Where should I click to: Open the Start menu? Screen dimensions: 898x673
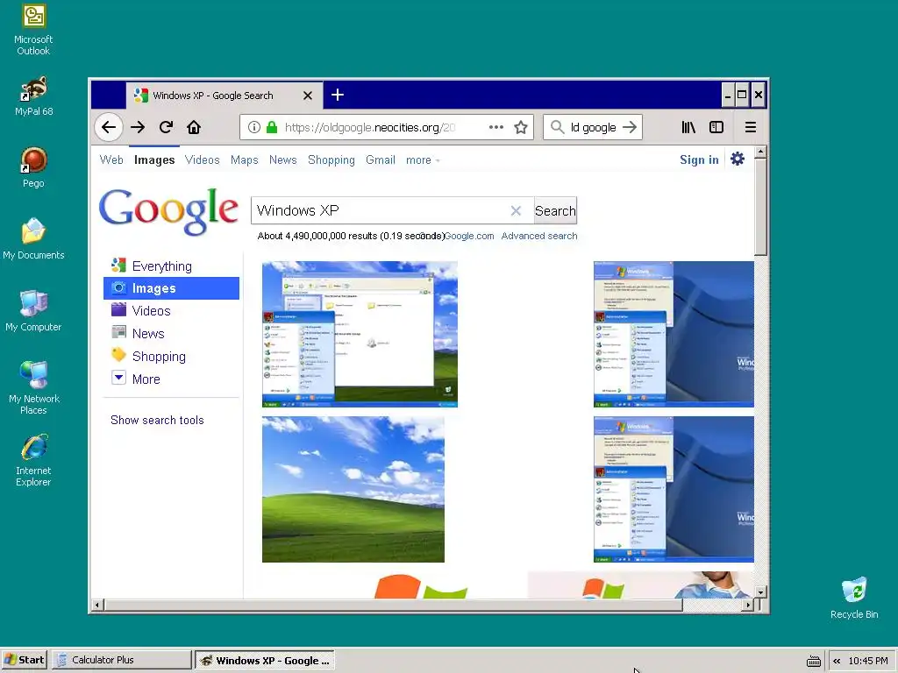24,661
